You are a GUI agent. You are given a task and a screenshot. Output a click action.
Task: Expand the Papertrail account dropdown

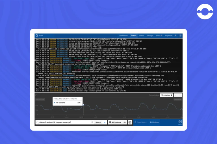170,35
